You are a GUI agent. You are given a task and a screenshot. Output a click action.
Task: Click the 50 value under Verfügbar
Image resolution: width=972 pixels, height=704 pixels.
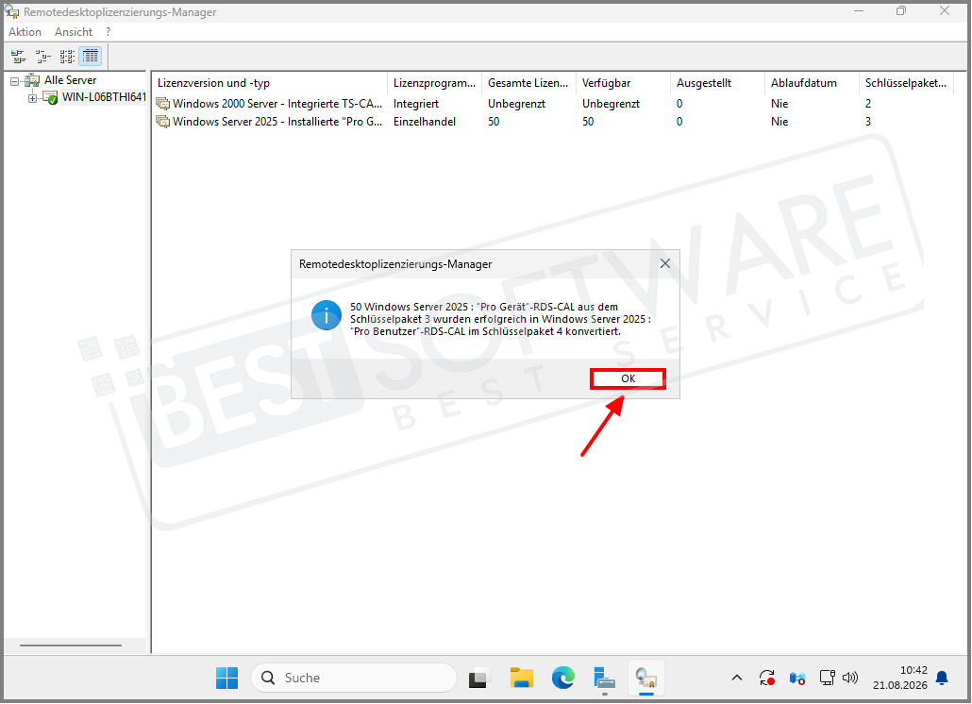click(588, 122)
